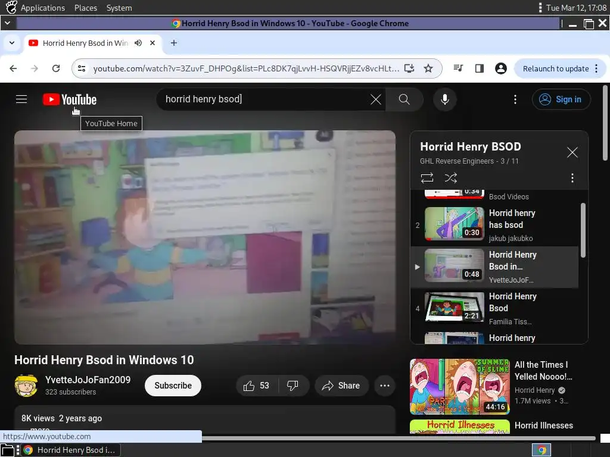Open YouTube settings three-dot menu
This screenshot has height=457, width=610.
[515, 99]
